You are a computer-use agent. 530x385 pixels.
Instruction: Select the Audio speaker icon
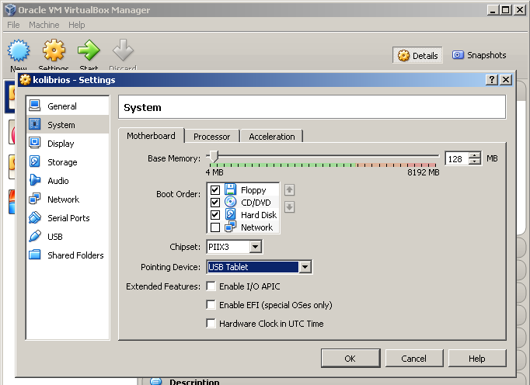[x=34, y=180]
